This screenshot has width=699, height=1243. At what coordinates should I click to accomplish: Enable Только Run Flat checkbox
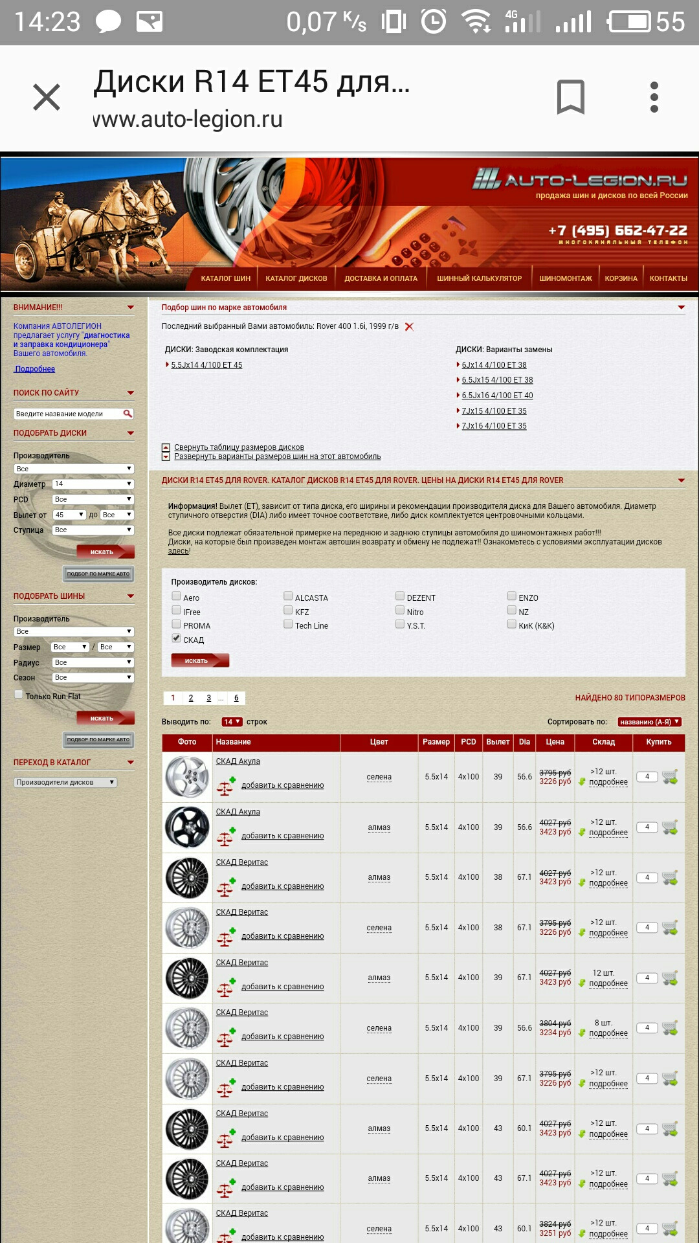(19, 695)
